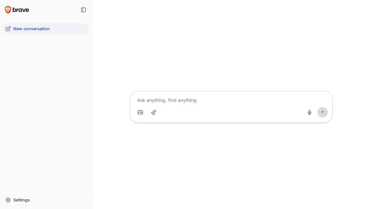This screenshot has height=209, width=371.
Task: Attach a picture using the photo icon
Action: (140, 112)
